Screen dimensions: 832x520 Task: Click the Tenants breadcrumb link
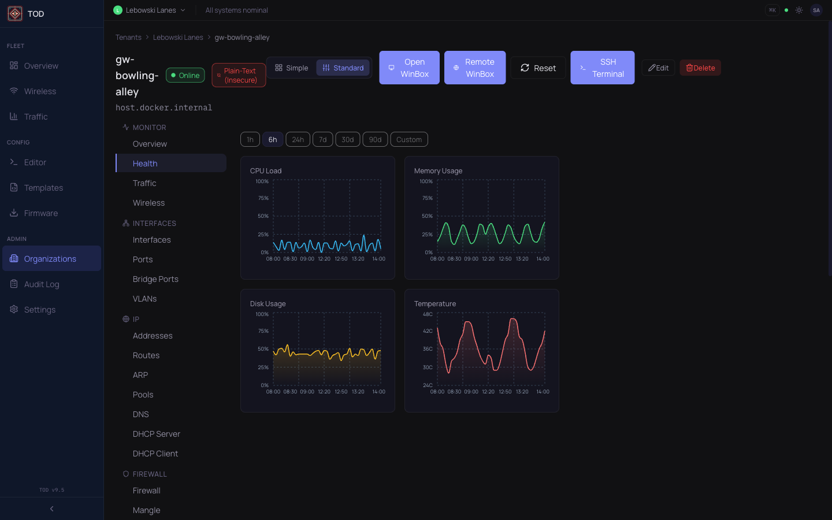(x=128, y=37)
